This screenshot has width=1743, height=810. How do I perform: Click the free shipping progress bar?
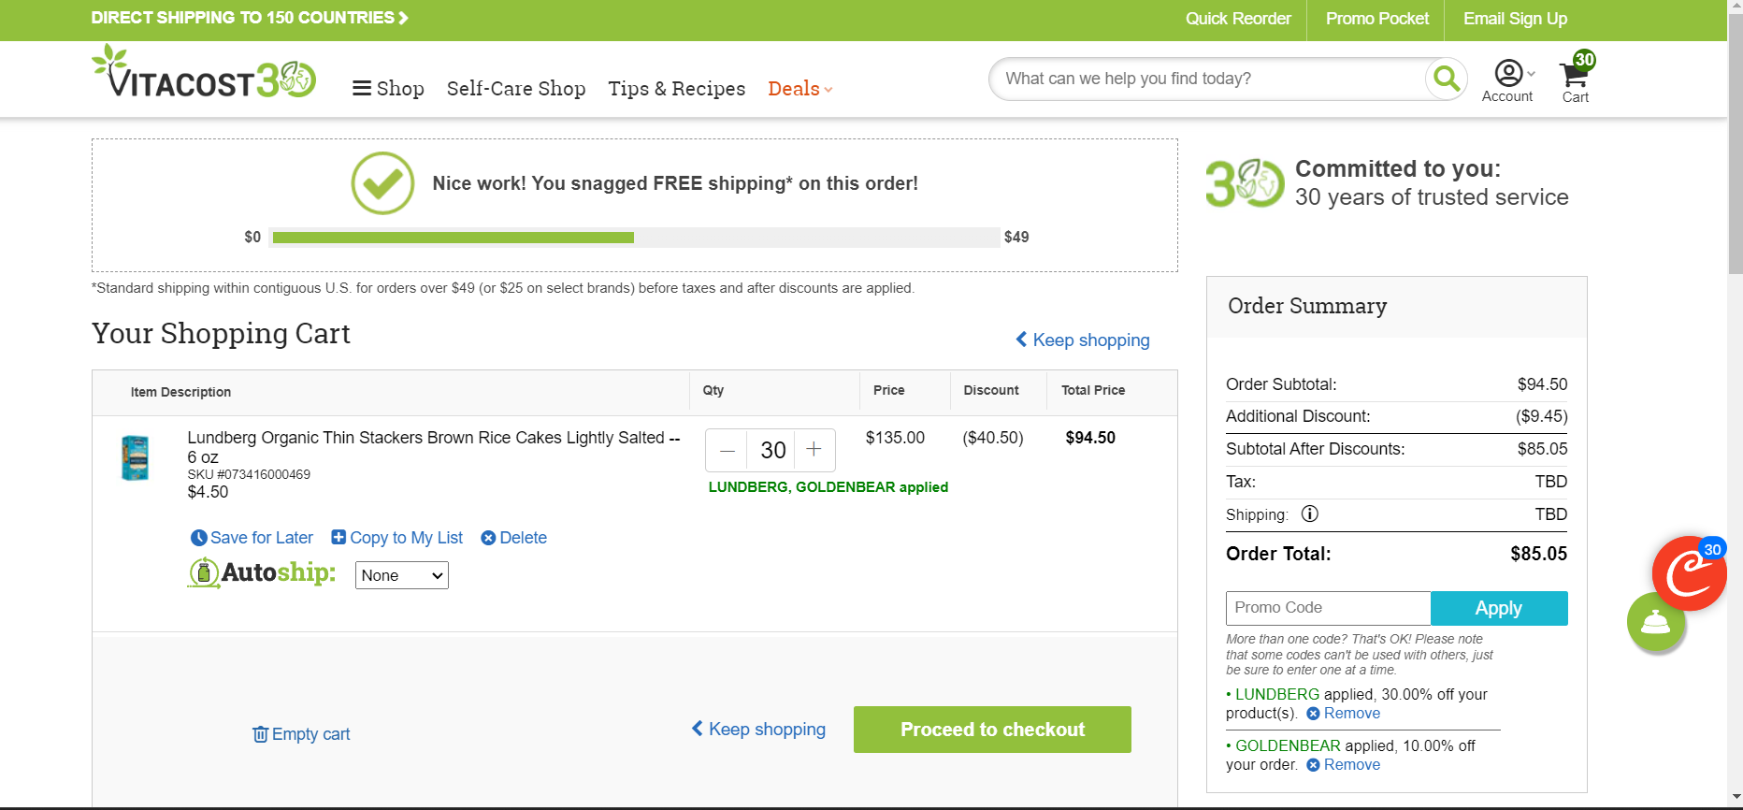[635, 238]
